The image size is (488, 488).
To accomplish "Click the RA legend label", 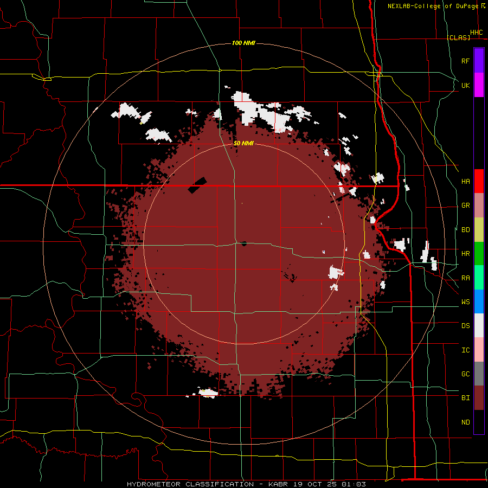I will (x=465, y=278).
